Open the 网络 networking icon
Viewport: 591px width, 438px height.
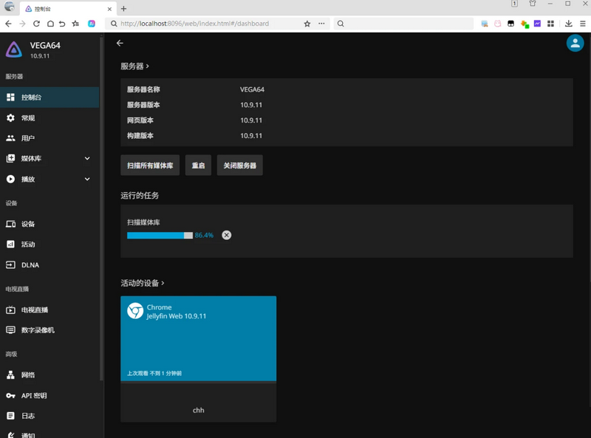[10, 375]
